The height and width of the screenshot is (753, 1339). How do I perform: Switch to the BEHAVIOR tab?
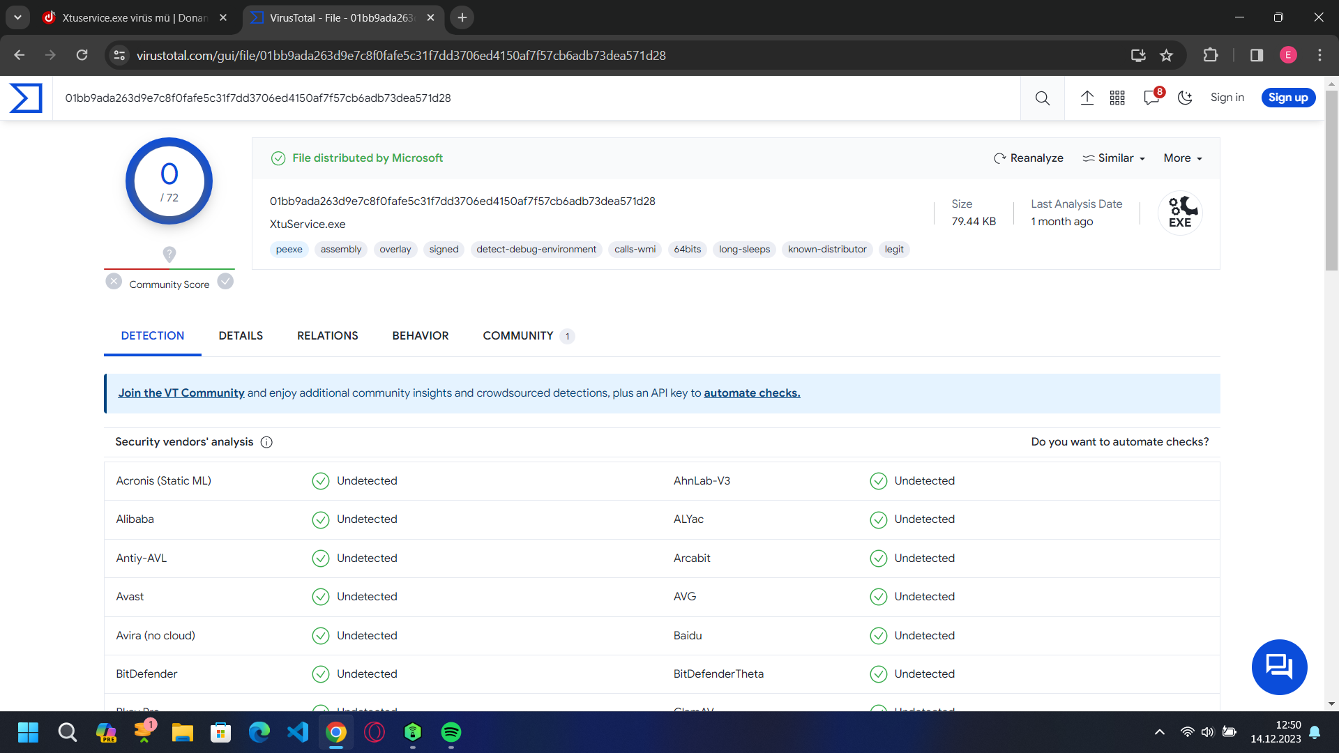pyautogui.click(x=421, y=336)
